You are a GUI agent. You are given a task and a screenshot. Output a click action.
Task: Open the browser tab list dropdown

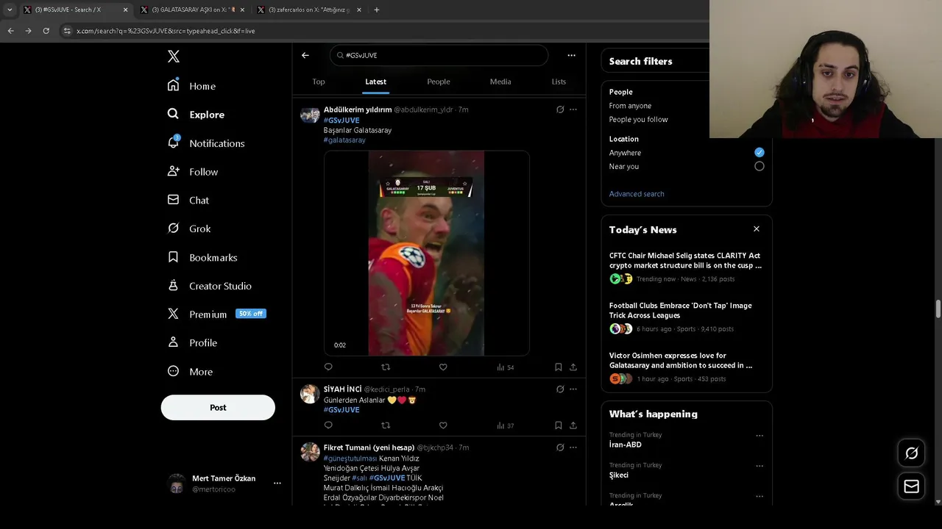pos(10,10)
